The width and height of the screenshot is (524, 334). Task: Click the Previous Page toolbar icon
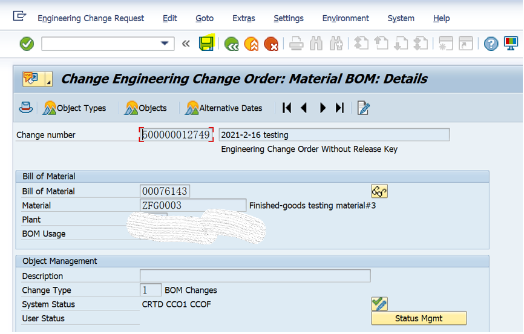(x=381, y=44)
